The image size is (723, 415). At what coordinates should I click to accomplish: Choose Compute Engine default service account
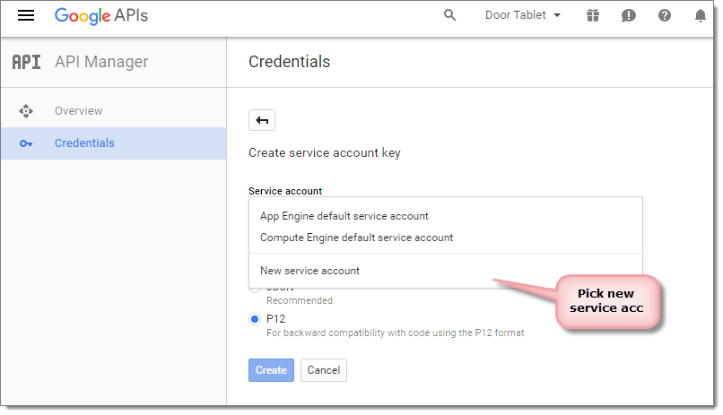[x=356, y=238]
